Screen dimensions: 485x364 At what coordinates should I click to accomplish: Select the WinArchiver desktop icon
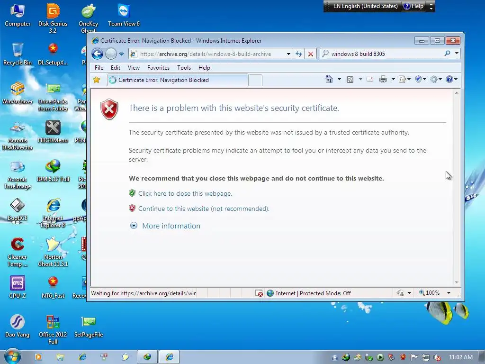[x=18, y=93]
